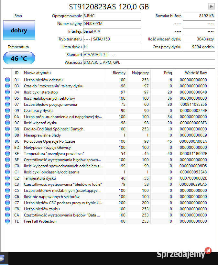The height and width of the screenshot is (265, 218).
Task: Click raw value '000000053E43'
Action: pos(193,172)
